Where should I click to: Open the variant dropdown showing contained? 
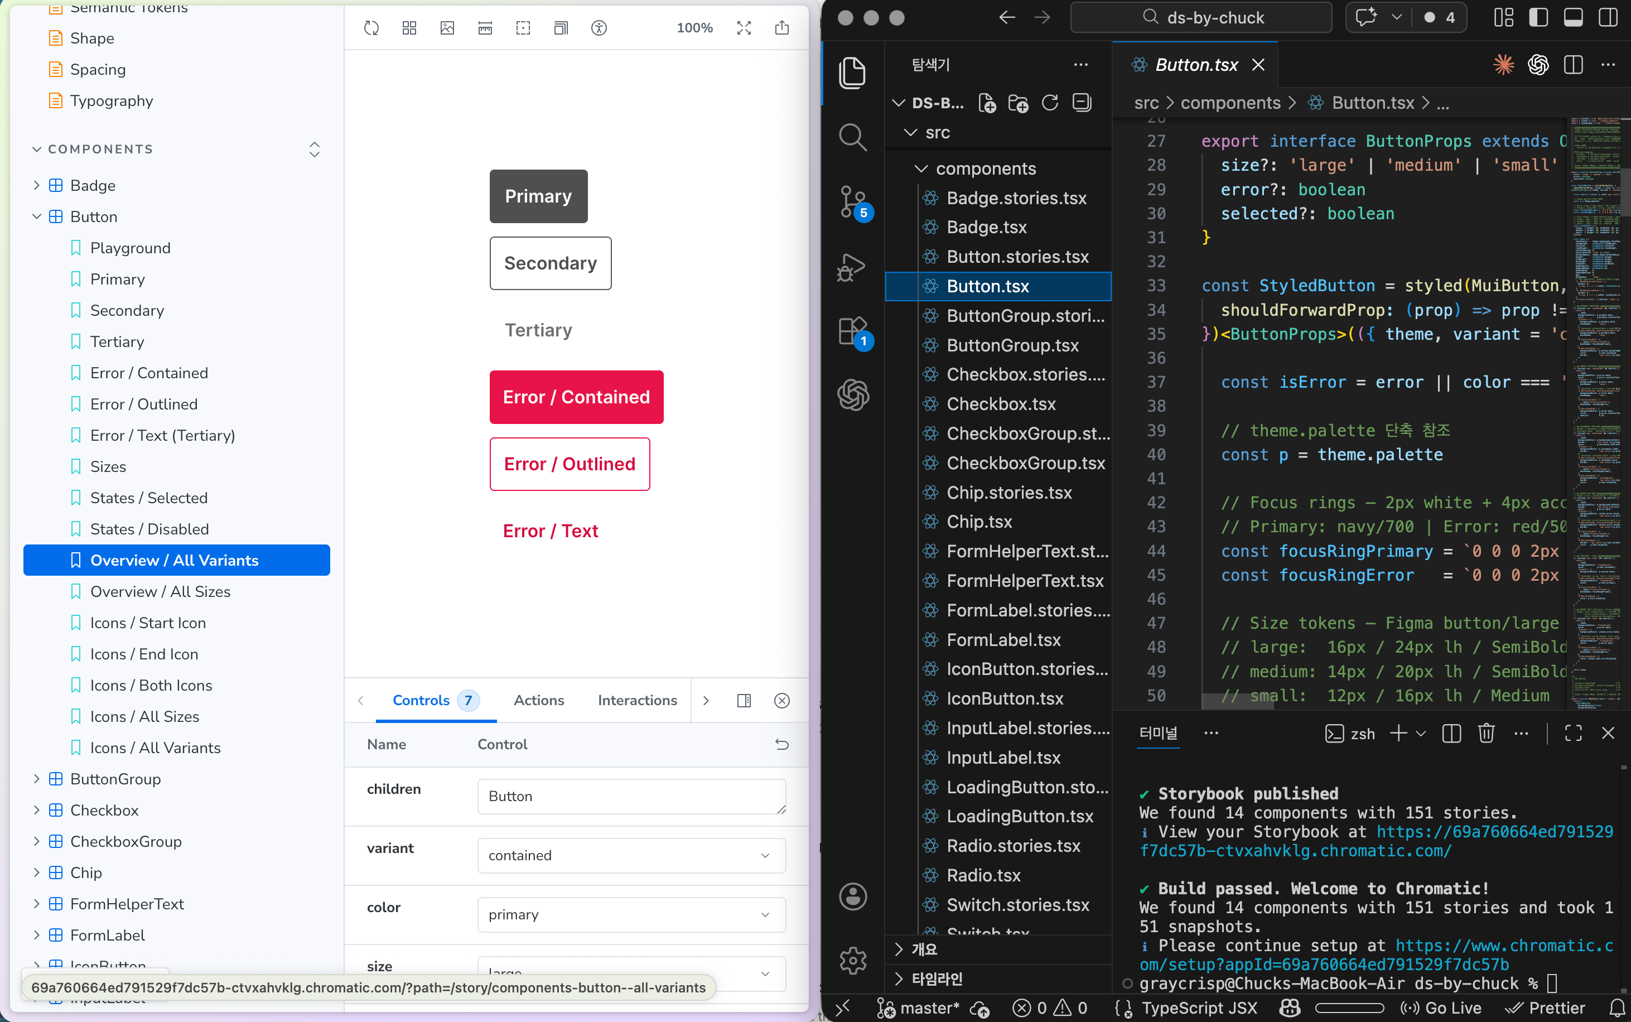(x=630, y=855)
